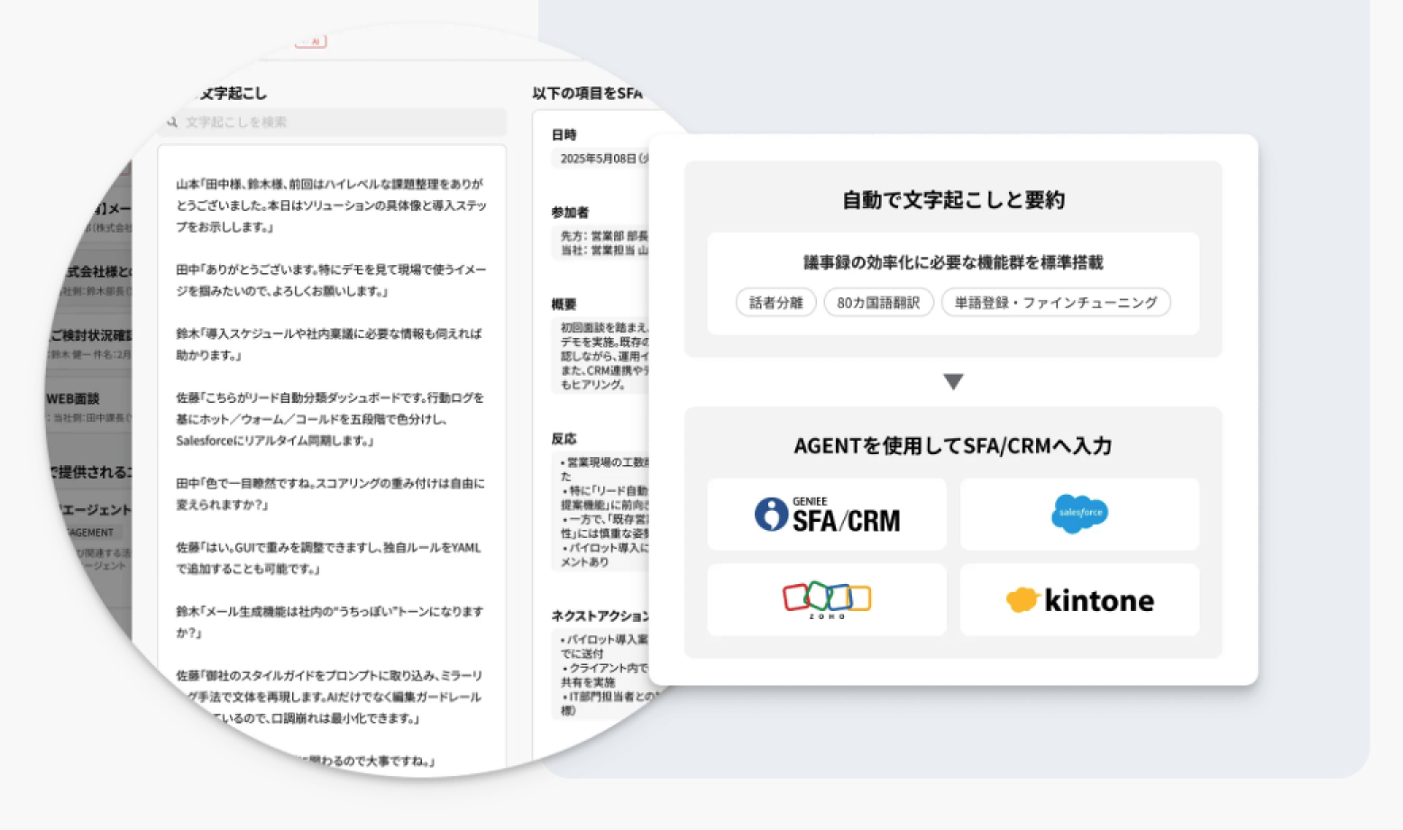Viewport: 1403px width, 830px height.
Task: Click the small red AI badge at top
Action: [x=311, y=41]
